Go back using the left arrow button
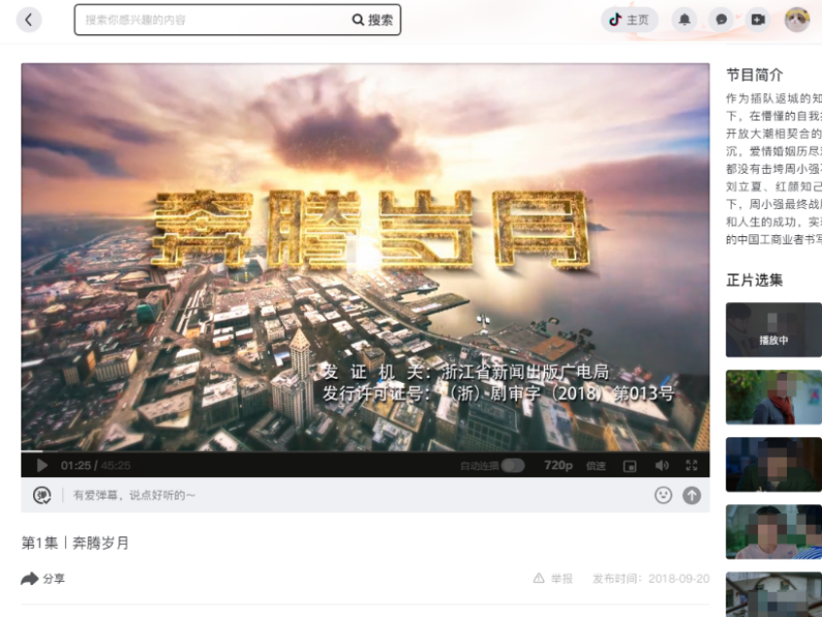 29,20
